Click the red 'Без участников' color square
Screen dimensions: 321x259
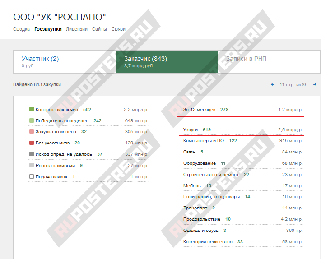click(x=32, y=143)
